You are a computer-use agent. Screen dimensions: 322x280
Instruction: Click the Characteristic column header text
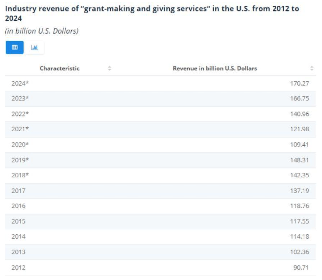(x=60, y=68)
